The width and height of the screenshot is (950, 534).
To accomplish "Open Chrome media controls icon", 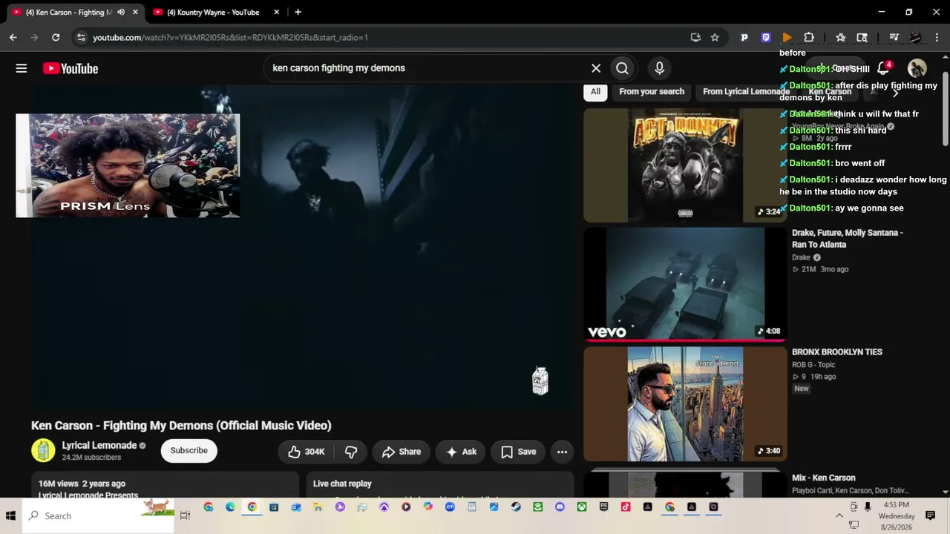I will (894, 37).
